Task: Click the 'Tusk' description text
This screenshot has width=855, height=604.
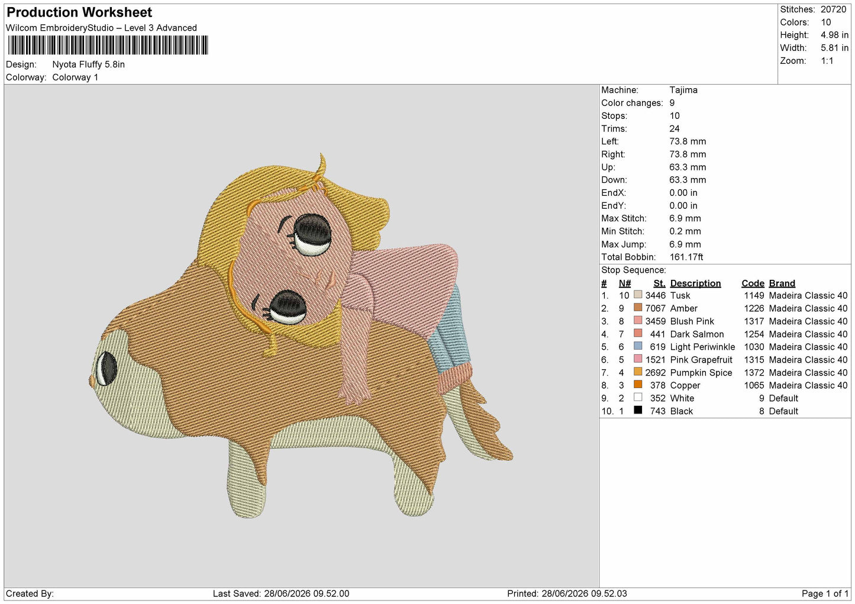Action: [680, 295]
